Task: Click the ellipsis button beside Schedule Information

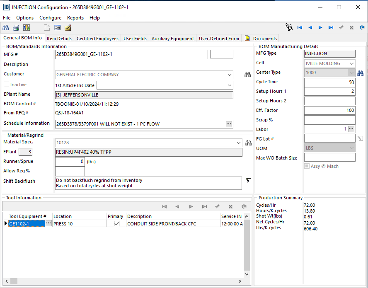Action: point(229,124)
